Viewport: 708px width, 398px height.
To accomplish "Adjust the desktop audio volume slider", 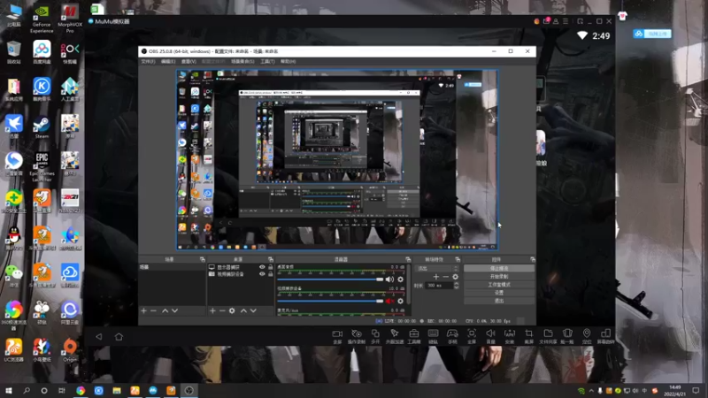I will point(330,279).
